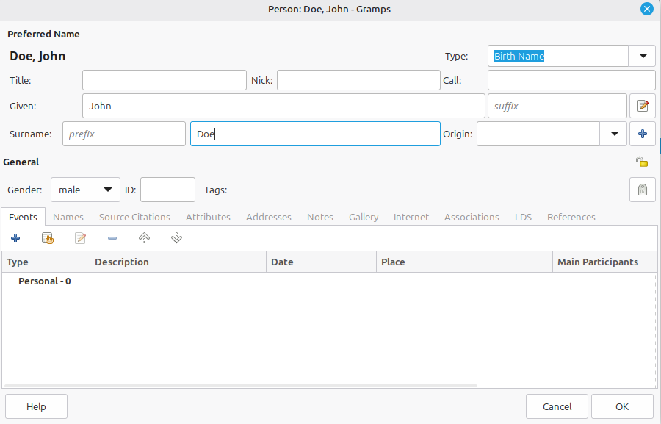The image size is (661, 424).
Task: Open the name Type dropdown arrow
Action: point(643,56)
